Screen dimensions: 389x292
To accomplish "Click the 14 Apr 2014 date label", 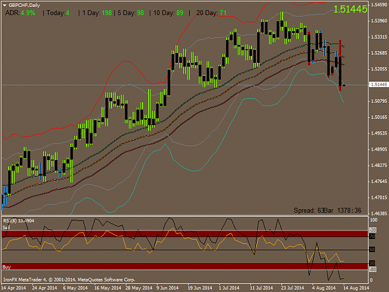I will coord(14,288).
